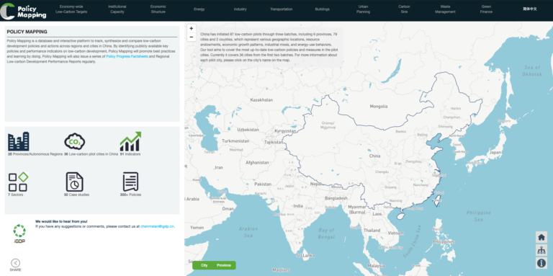Open the Energy menu
The height and width of the screenshot is (276, 553).
199,9
